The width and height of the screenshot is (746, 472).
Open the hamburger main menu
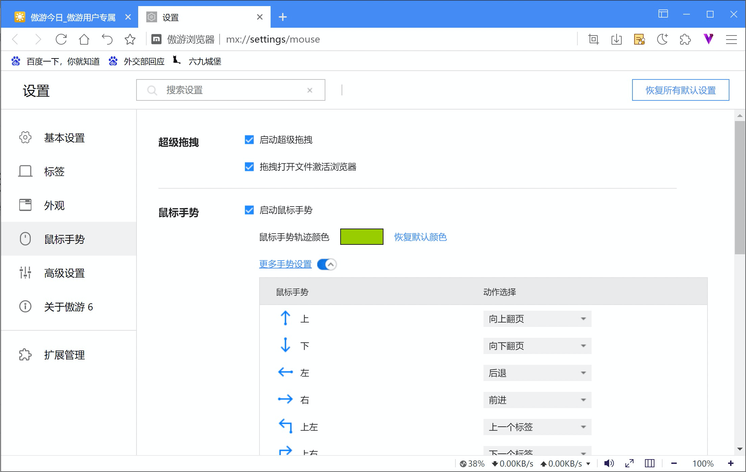(x=731, y=40)
